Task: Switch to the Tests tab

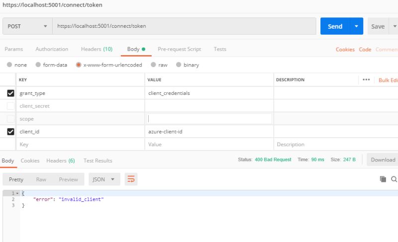Action: point(220,49)
